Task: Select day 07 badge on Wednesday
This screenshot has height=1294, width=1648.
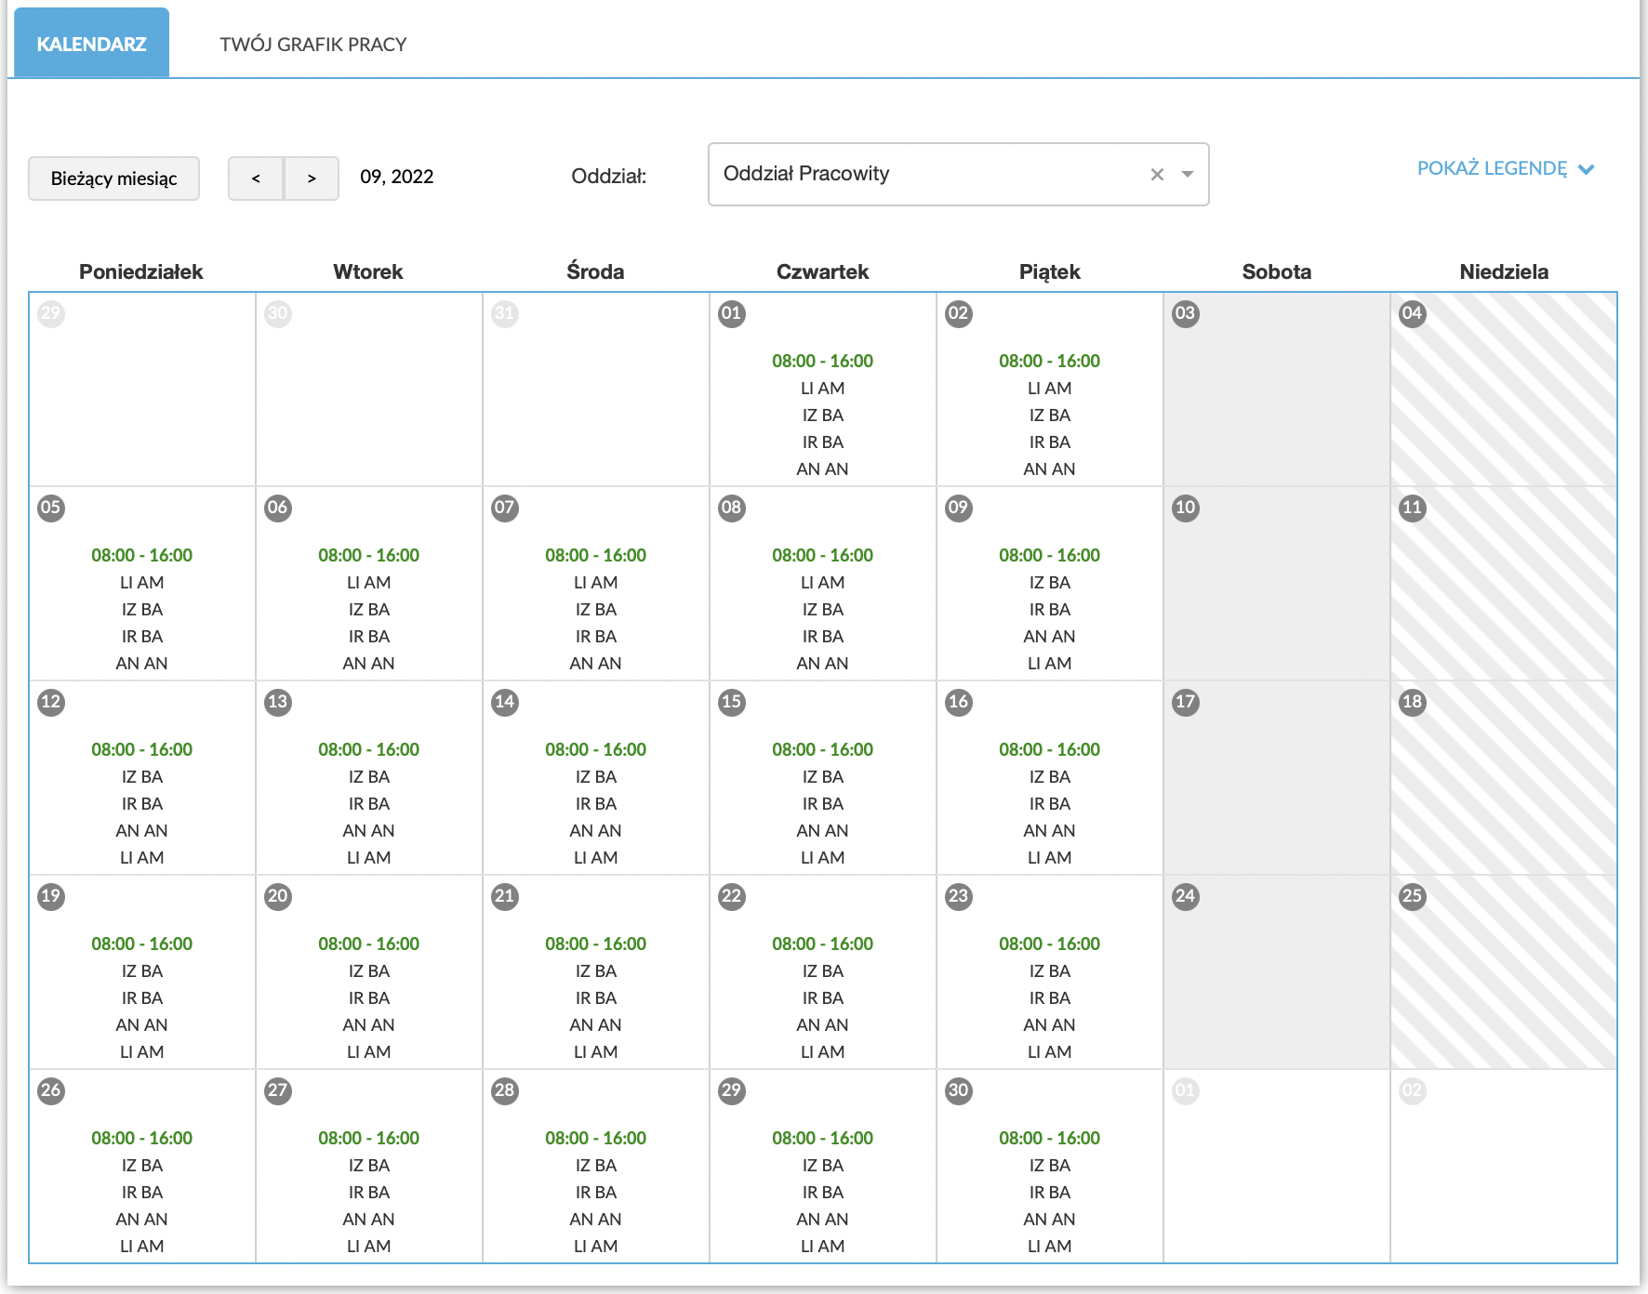Action: pyautogui.click(x=505, y=508)
